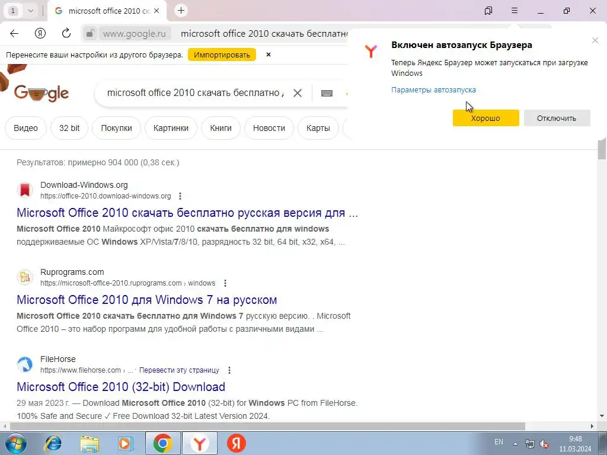Click the Ruprograms.com favicon
607x455 pixels.
25,277
